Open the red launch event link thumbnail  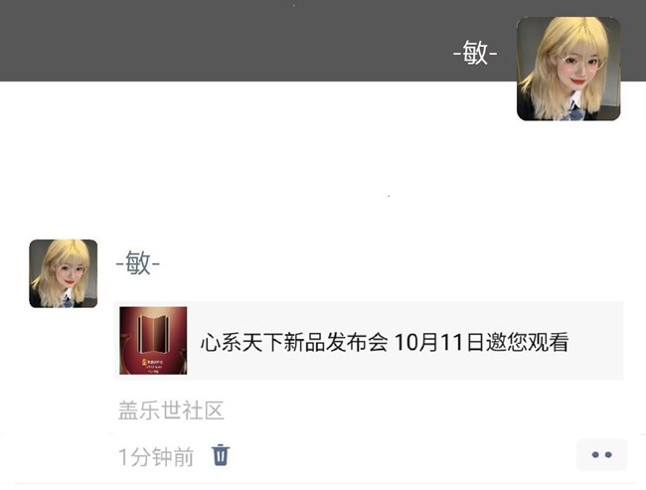[153, 340]
